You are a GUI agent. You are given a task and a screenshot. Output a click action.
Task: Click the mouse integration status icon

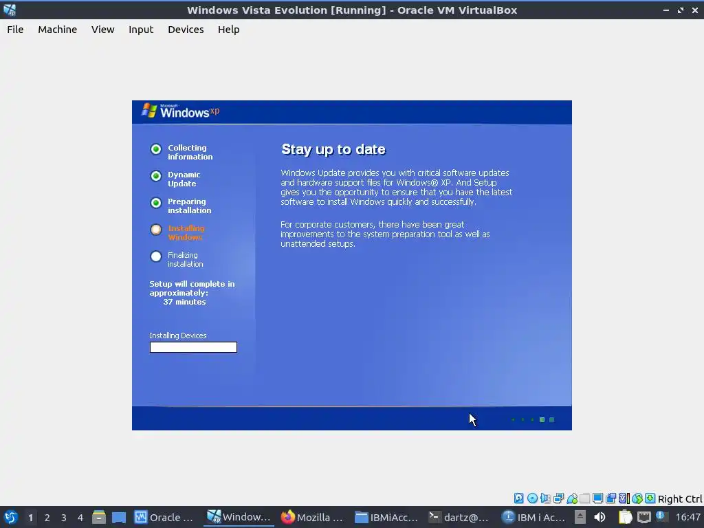pyautogui.click(x=637, y=498)
